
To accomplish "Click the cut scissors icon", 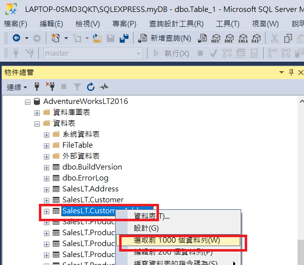I will (x=274, y=38).
